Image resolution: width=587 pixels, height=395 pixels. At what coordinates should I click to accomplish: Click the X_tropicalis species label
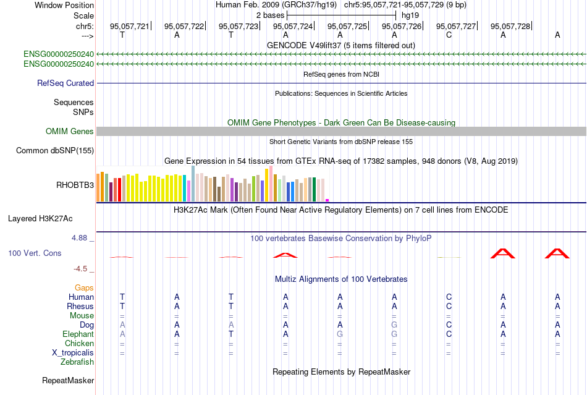click(x=73, y=353)
